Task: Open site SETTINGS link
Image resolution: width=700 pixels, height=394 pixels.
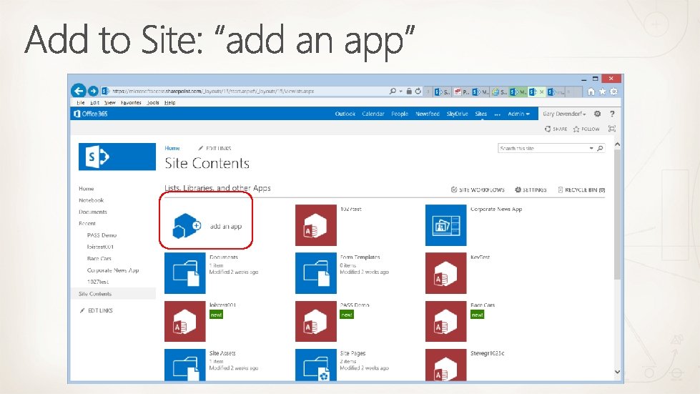Action: [531, 189]
